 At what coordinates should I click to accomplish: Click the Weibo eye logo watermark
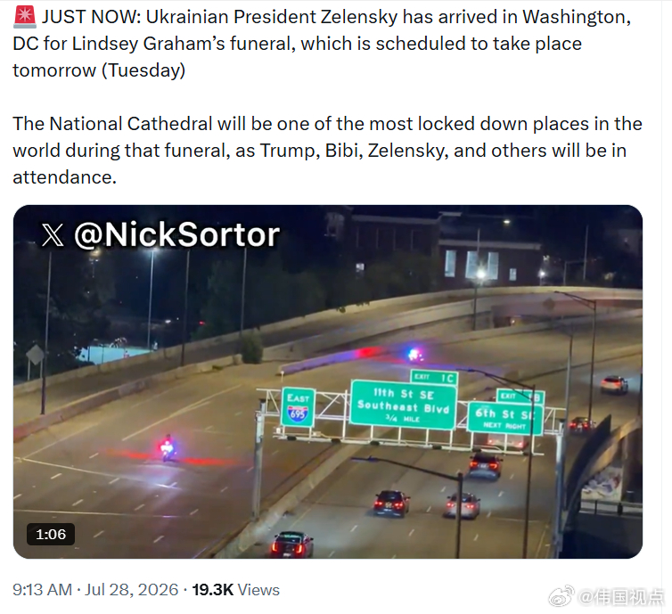coord(561,596)
